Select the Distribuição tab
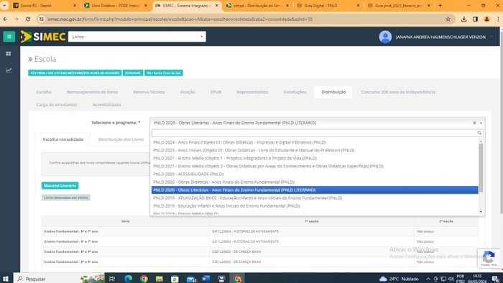This screenshot has height=283, width=503. click(333, 92)
